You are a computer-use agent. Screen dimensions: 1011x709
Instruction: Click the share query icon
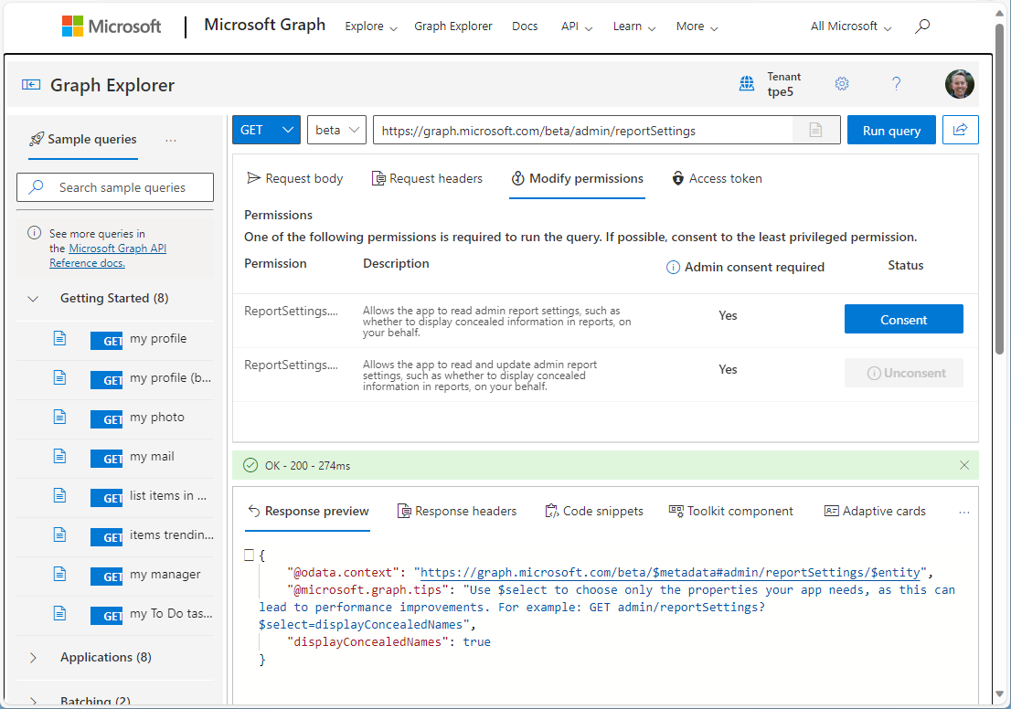960,130
